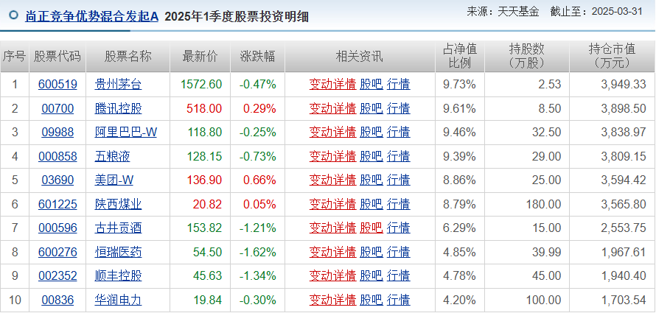Viewport: 656px width, 313px height.
Task: Open 行情 for 古井贡酒 row
Action: pos(398,228)
